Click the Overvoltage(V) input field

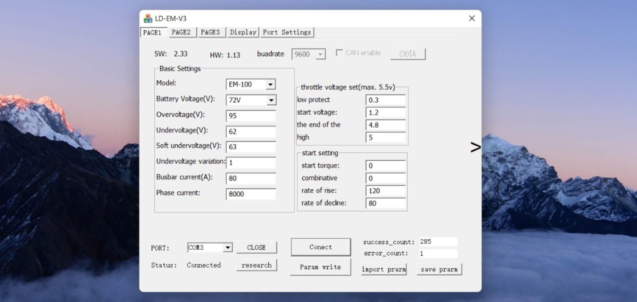coord(251,116)
